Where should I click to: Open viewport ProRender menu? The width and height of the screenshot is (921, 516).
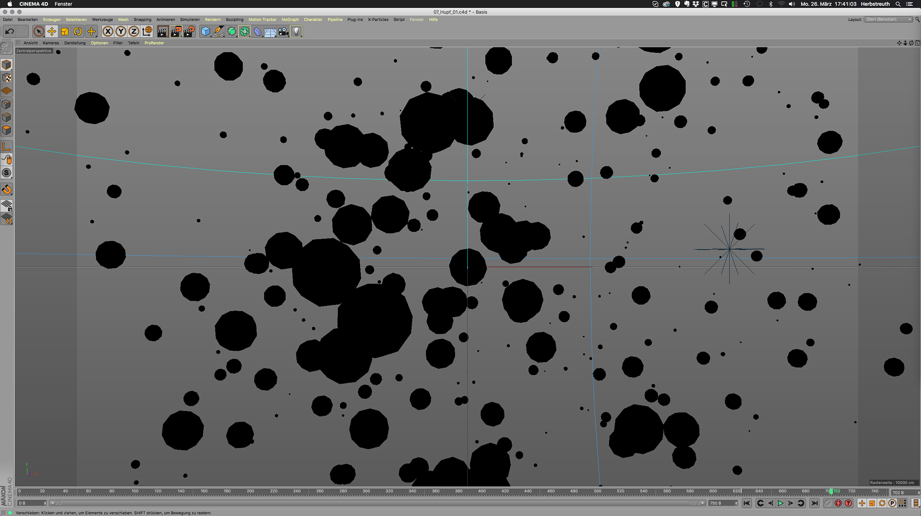pyautogui.click(x=154, y=43)
